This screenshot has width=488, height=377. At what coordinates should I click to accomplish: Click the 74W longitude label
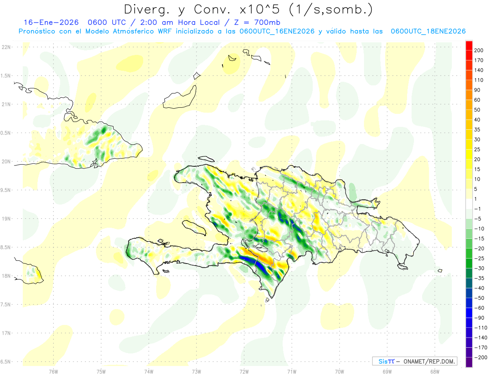coord(149,372)
